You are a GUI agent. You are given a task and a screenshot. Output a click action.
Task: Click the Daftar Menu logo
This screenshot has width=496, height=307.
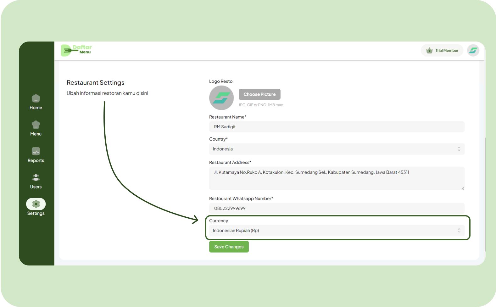pos(76,50)
